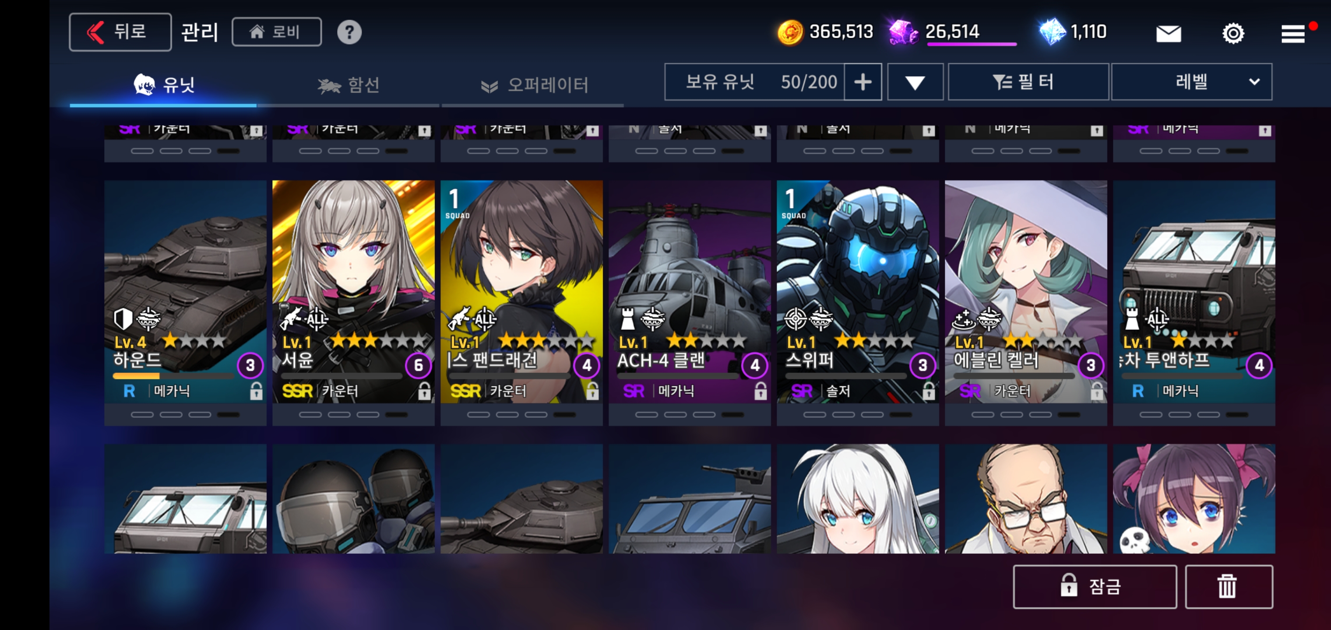Screen dimensions: 1331x630
Task: Toggle the lock icon on 서윤 card
Action: point(424,392)
